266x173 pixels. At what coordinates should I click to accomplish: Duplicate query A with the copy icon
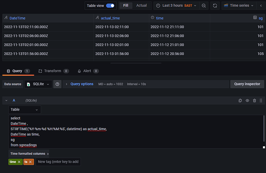240,101
